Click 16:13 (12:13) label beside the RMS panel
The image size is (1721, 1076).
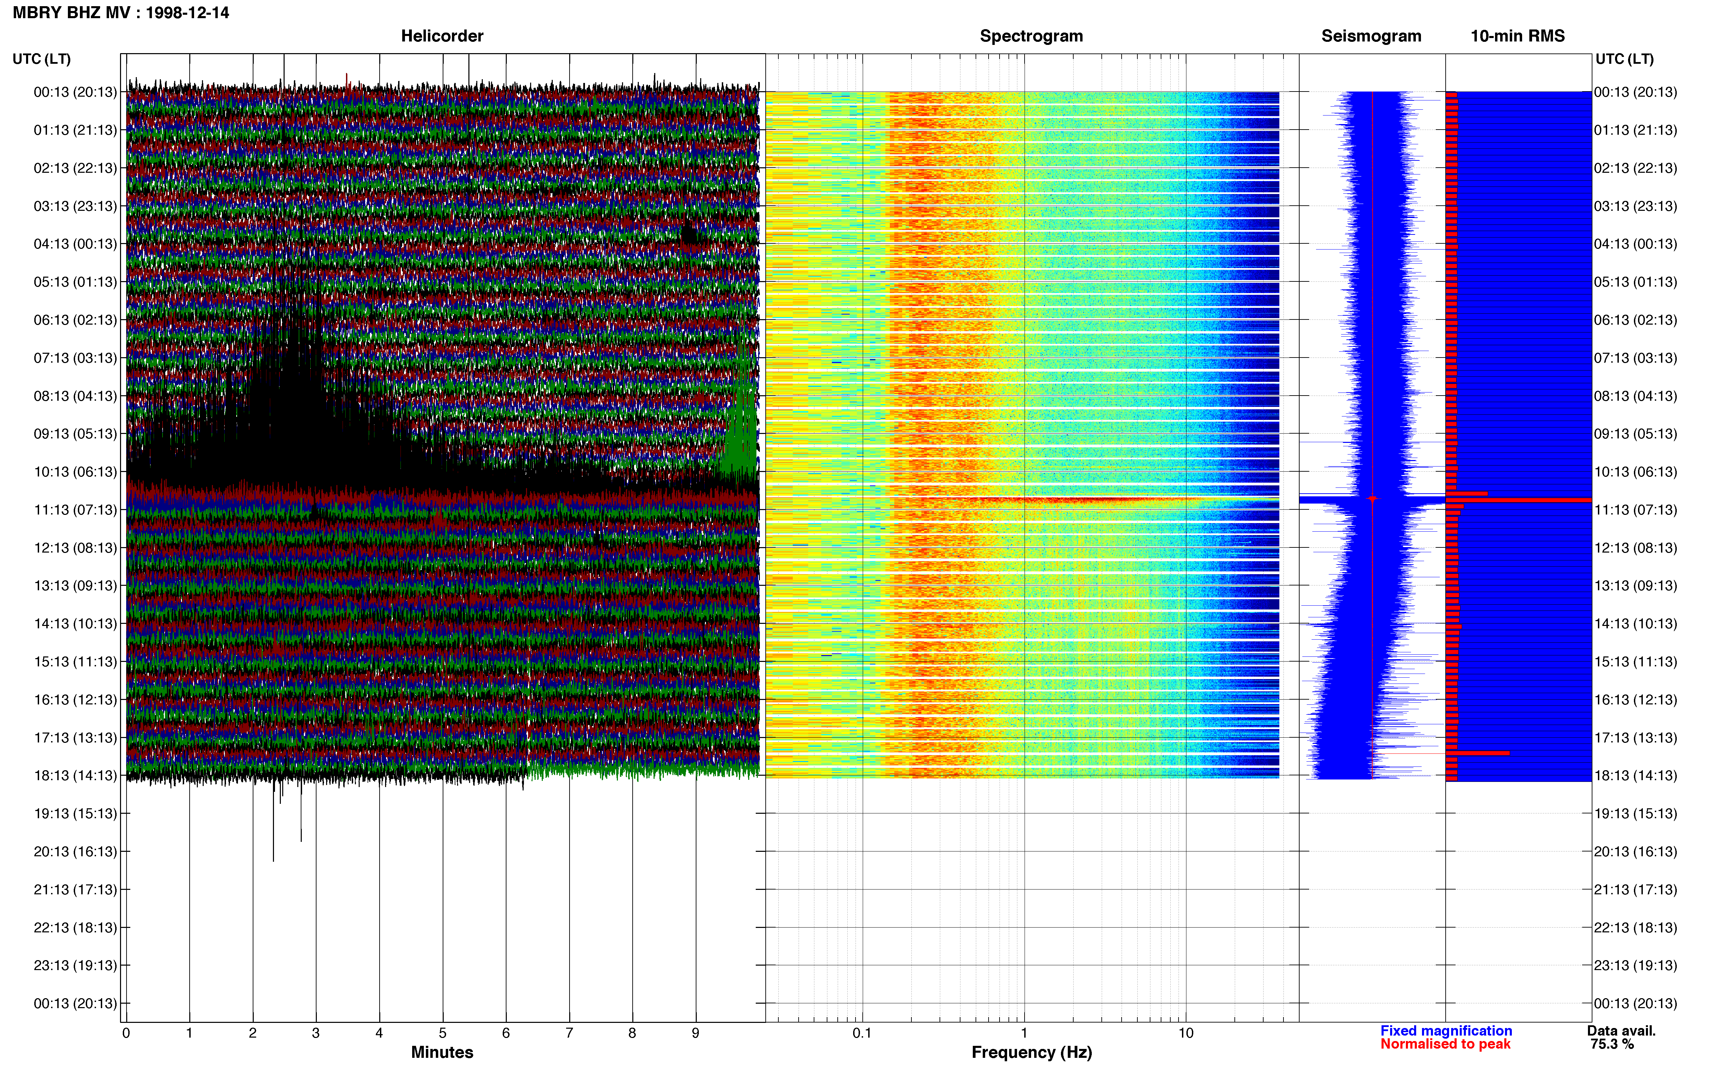pos(1636,700)
